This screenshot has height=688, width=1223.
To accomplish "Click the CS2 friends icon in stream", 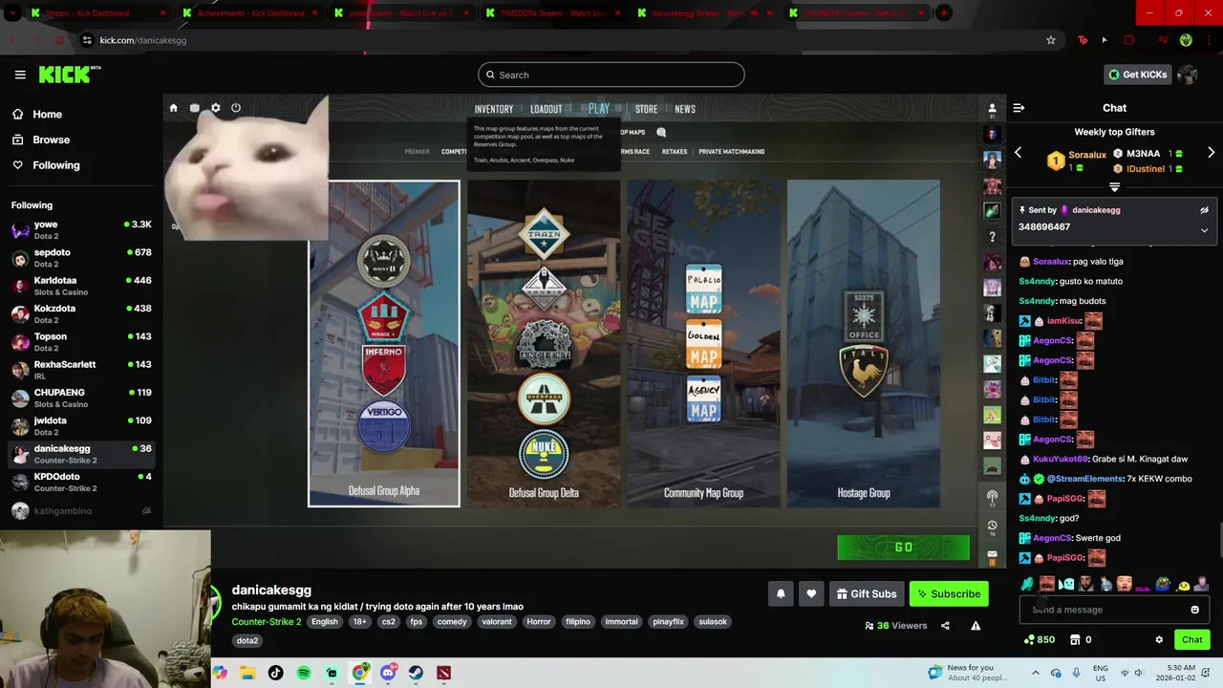I will pos(992,109).
